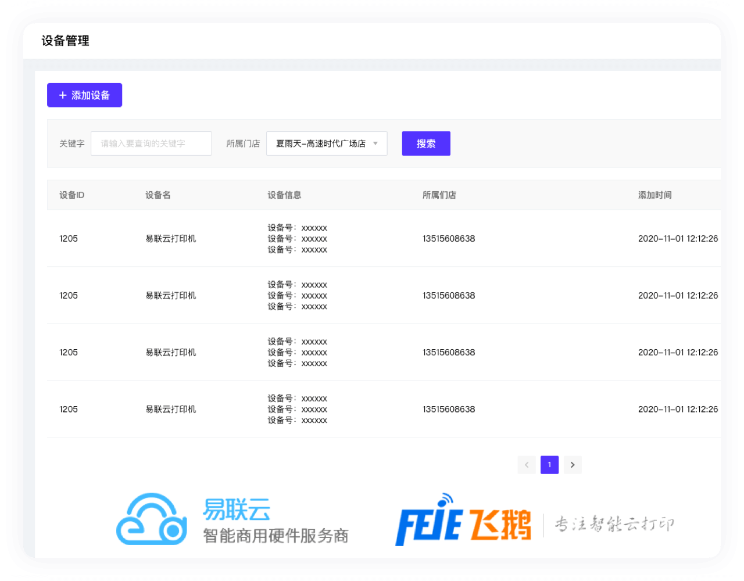This screenshot has width=744, height=581.
Task: Click the FEIE 飞鹅 logo
Action: 463,520
